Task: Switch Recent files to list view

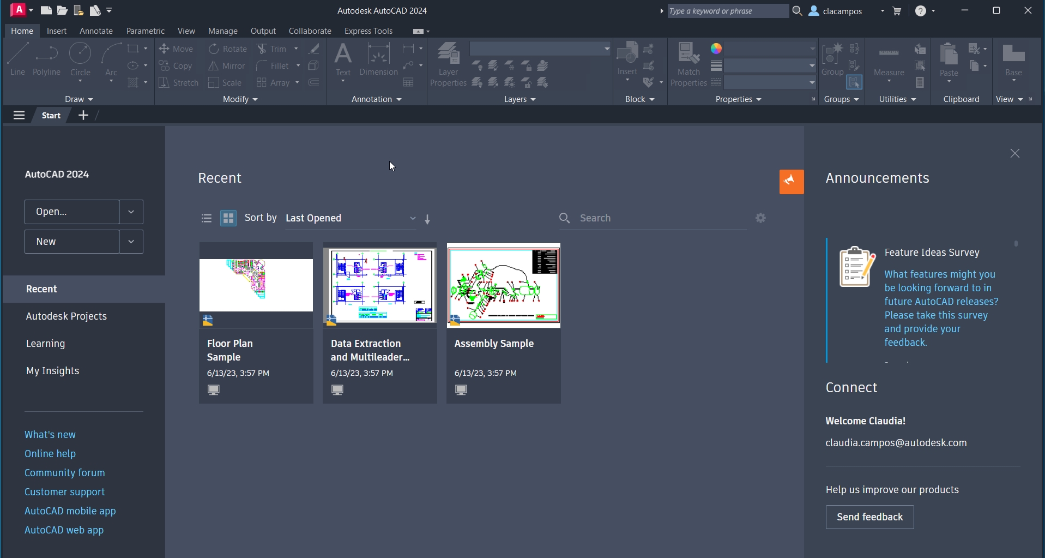Action: [206, 218]
